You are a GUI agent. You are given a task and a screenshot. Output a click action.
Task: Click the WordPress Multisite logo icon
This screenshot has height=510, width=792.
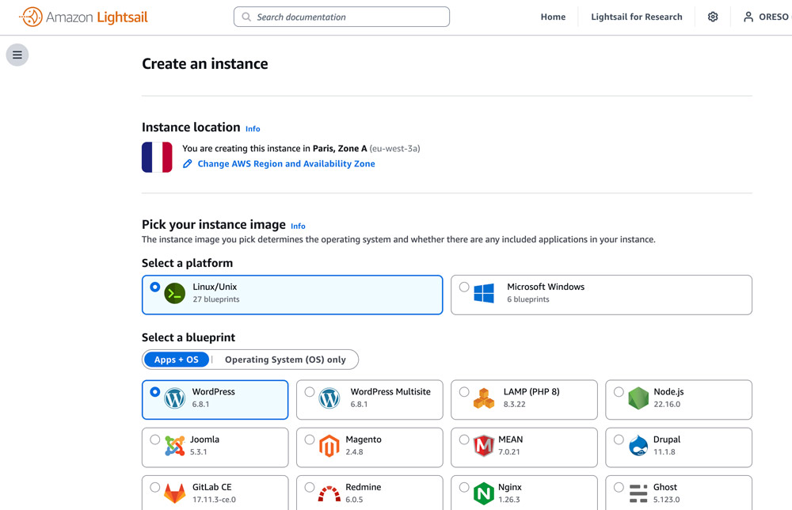[x=329, y=398]
